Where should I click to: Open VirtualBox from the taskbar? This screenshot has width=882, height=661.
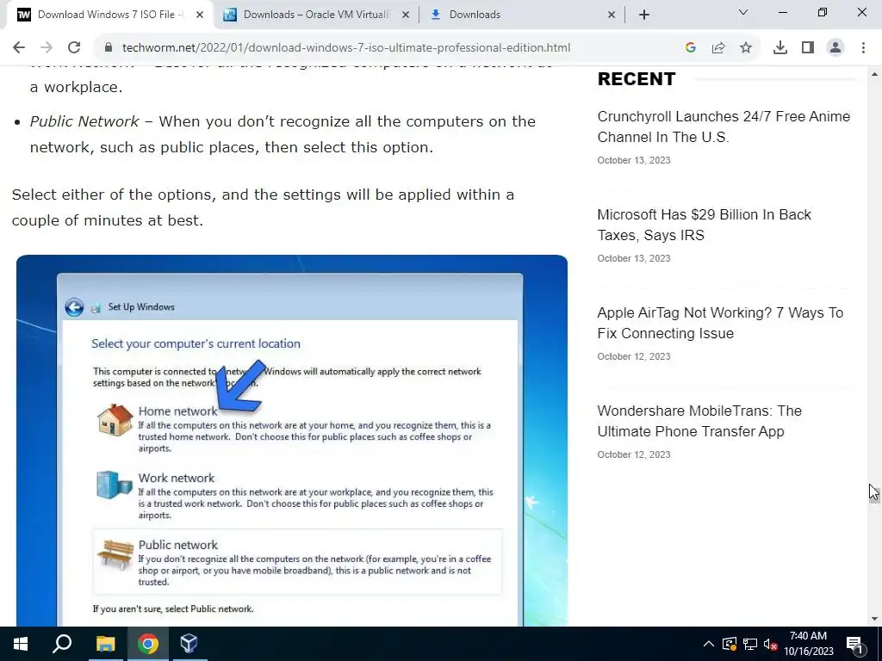click(189, 644)
